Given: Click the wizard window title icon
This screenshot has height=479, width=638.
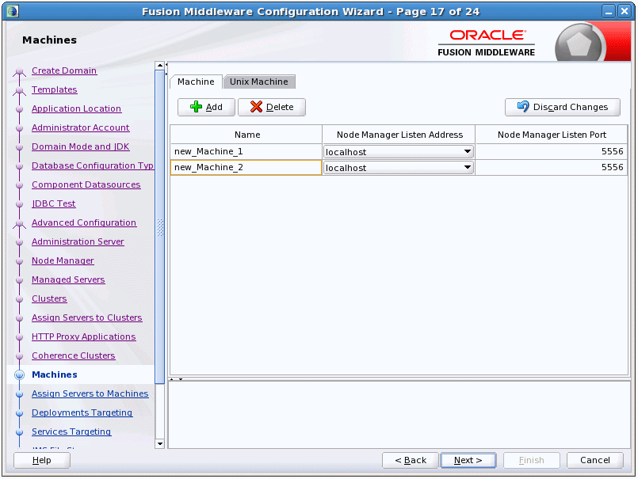Looking at the screenshot, I should pyautogui.click(x=12, y=11).
